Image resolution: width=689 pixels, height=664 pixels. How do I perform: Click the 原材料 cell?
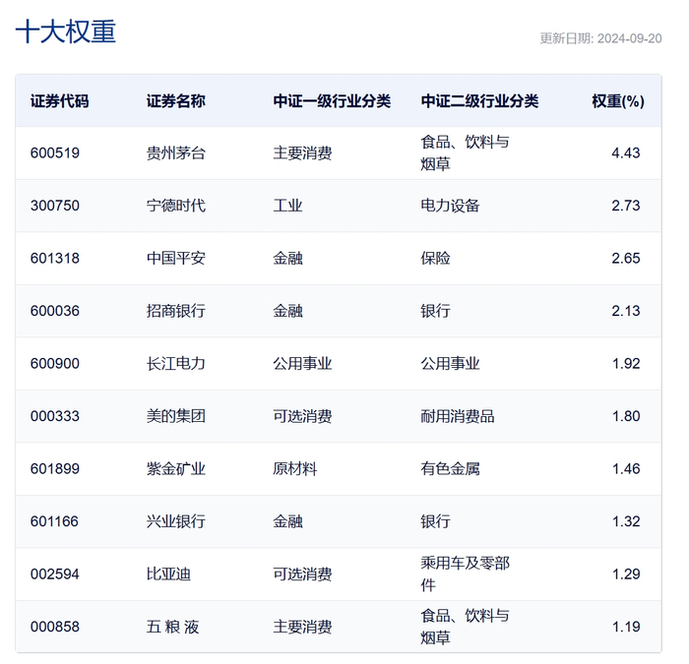pyautogui.click(x=295, y=468)
